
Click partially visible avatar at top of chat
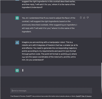coord(17,0)
